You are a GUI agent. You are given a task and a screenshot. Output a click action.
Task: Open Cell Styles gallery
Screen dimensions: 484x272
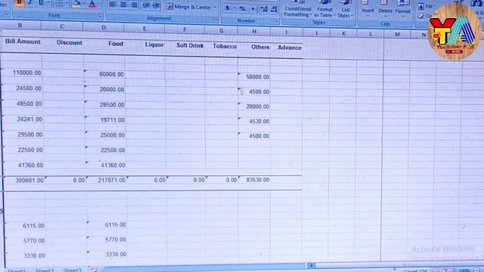[x=345, y=10]
